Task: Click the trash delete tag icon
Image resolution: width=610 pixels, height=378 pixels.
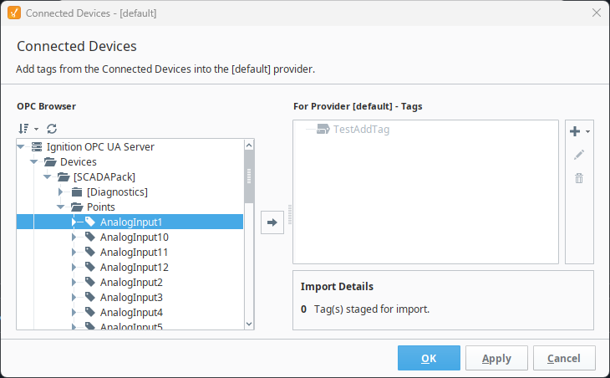Action: point(579,178)
